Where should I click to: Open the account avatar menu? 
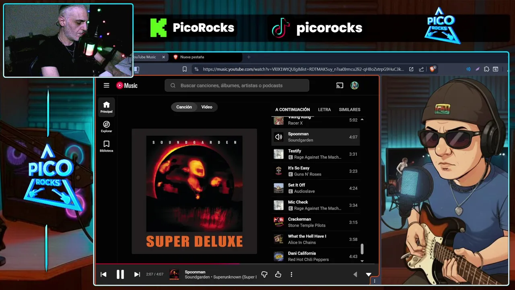tap(354, 85)
